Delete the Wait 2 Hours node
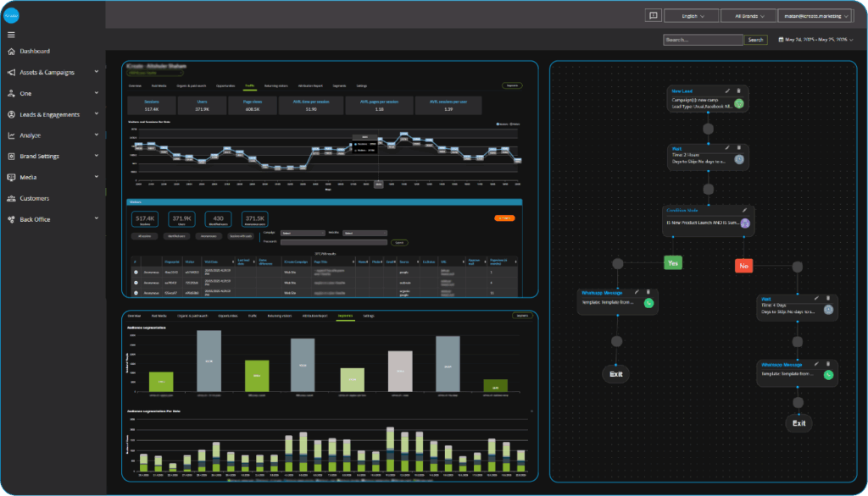 coord(738,147)
